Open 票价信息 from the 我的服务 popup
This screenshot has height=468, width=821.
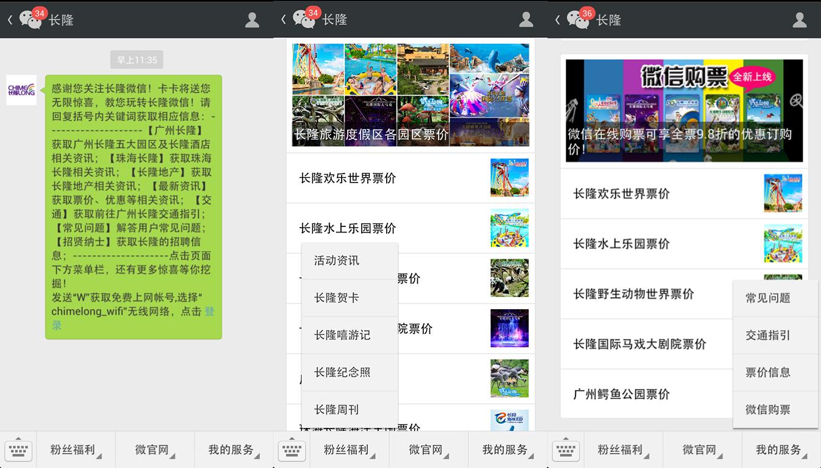point(775,372)
